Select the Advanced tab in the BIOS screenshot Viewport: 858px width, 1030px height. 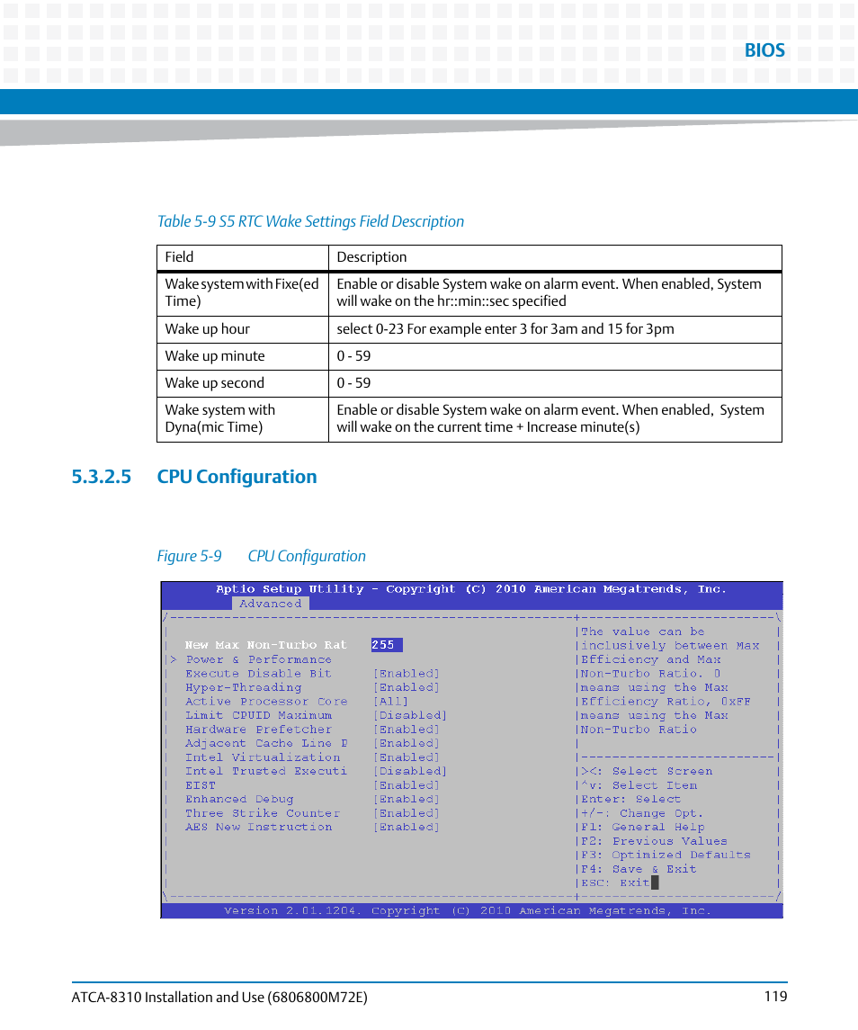pyautogui.click(x=270, y=603)
